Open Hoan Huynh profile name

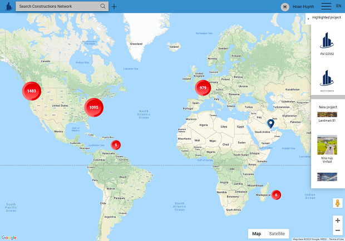303,7
